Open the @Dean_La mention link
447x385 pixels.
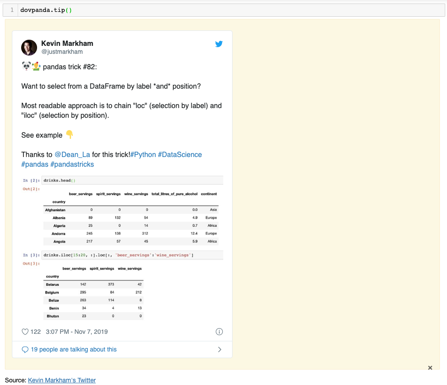[x=72, y=154]
